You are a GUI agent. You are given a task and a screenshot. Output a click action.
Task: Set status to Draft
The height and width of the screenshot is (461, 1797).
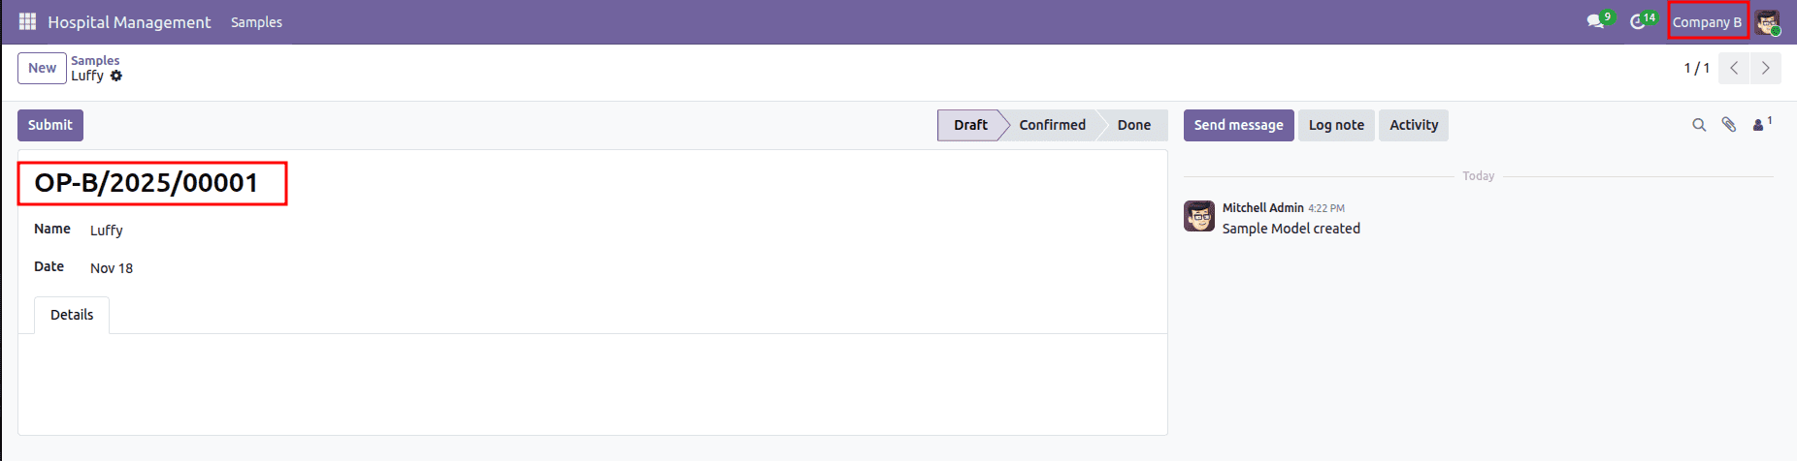pyautogui.click(x=970, y=125)
